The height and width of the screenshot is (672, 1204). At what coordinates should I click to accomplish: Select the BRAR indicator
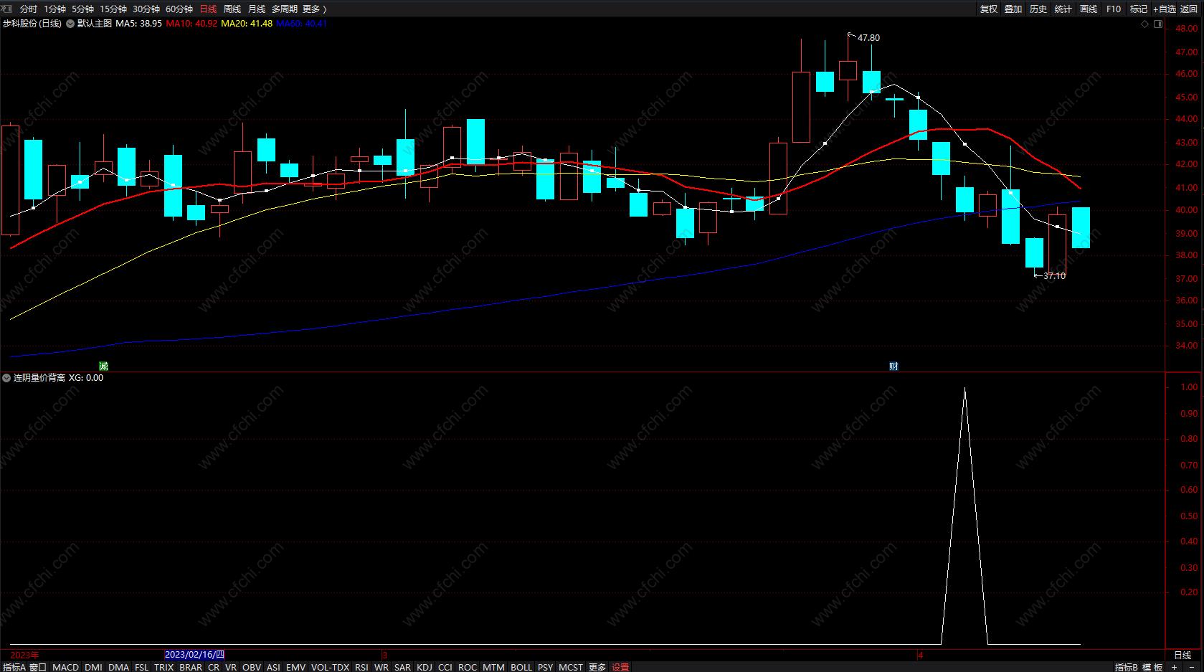pyautogui.click(x=191, y=667)
